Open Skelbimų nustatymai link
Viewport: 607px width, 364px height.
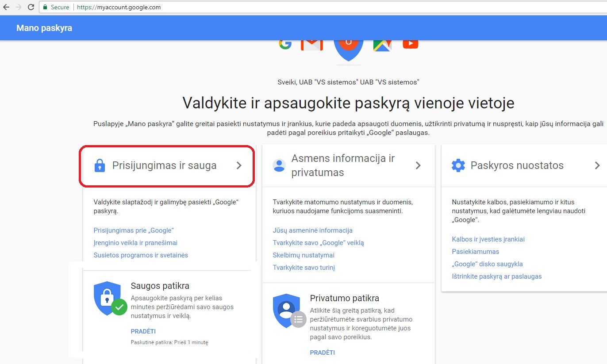(x=303, y=255)
